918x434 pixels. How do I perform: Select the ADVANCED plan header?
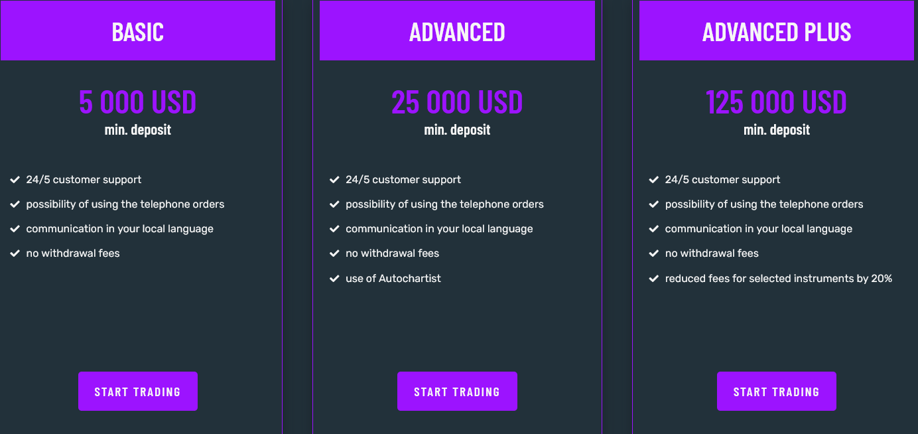[x=457, y=31]
